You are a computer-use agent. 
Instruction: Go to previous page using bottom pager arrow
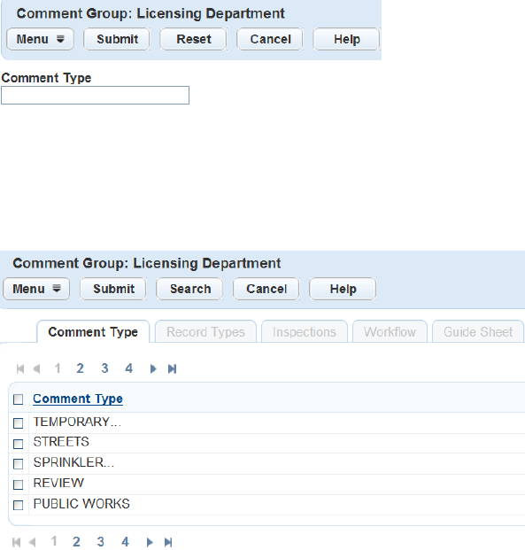click(33, 542)
